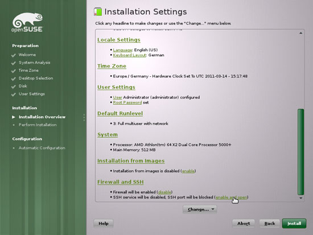Go Back to previous step

pos(270,224)
